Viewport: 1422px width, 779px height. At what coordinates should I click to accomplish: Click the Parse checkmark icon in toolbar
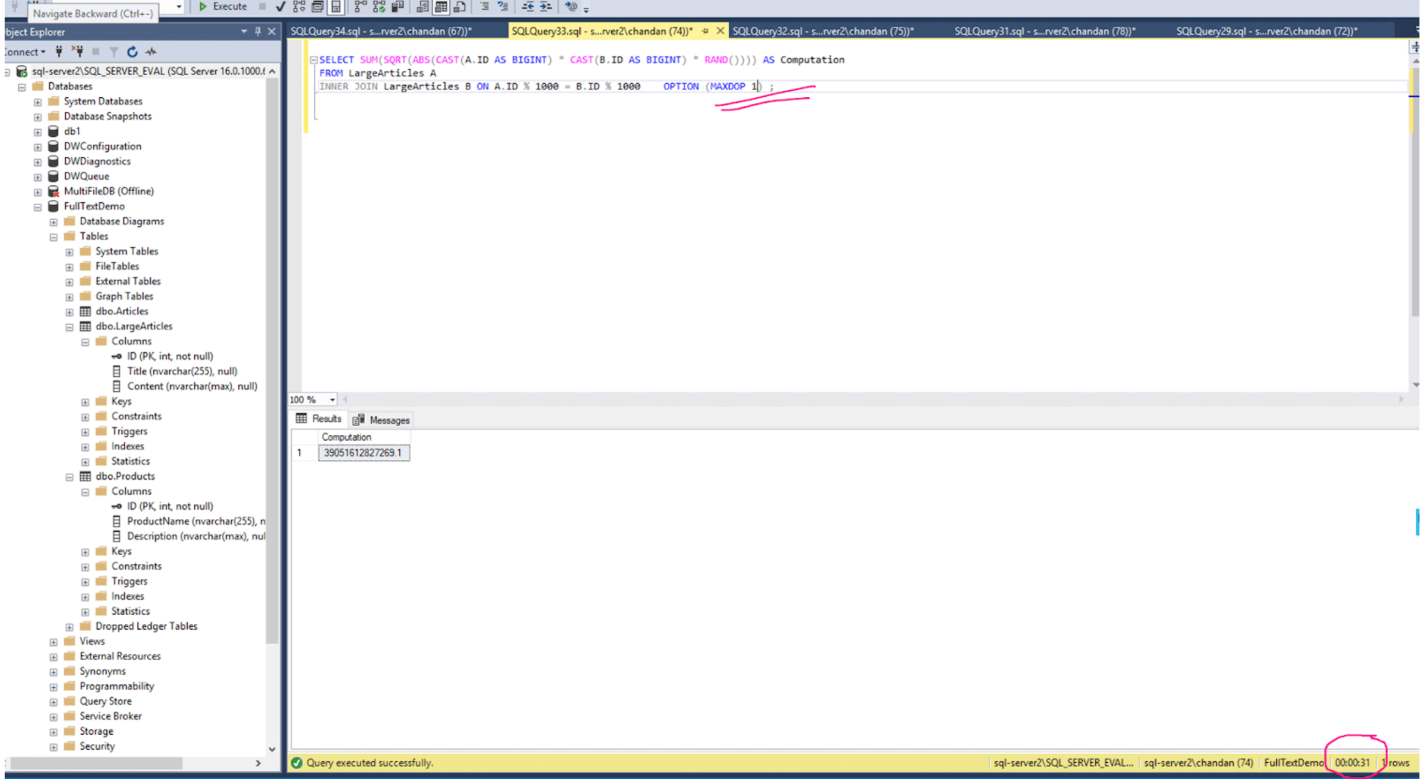tap(280, 7)
